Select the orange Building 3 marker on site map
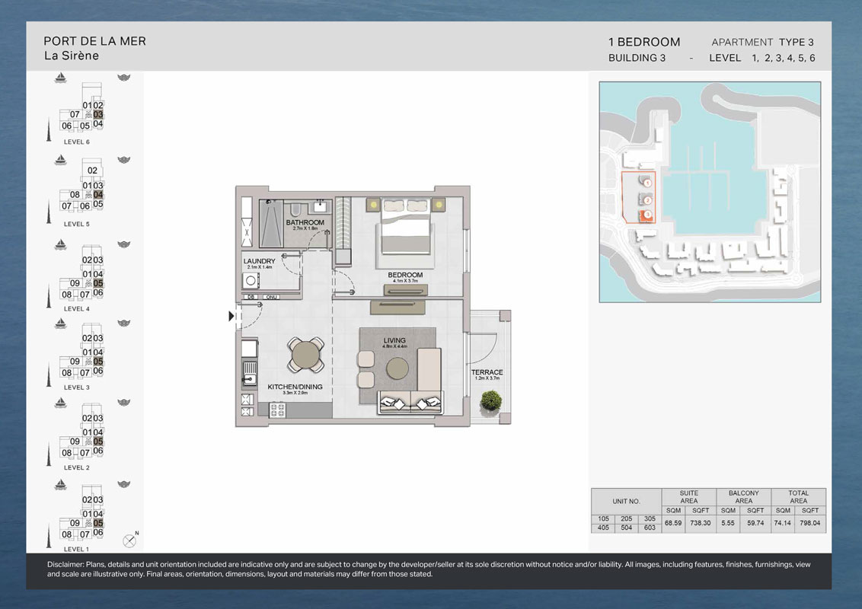Image resolution: width=862 pixels, height=609 pixels. tap(646, 215)
